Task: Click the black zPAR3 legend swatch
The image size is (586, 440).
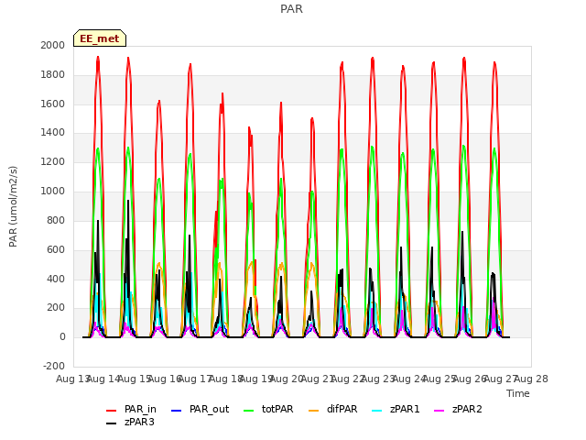Action: click(112, 423)
